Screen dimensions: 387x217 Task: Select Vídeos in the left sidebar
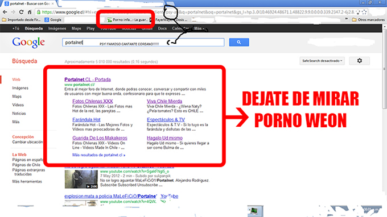[x=18, y=105]
